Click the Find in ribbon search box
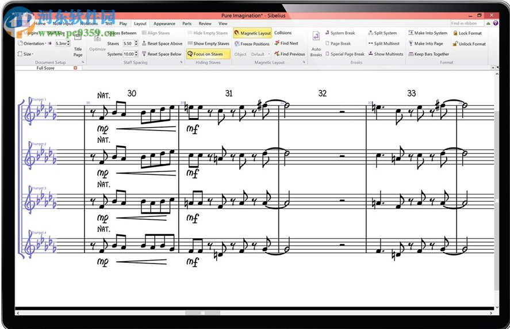 click(x=467, y=23)
